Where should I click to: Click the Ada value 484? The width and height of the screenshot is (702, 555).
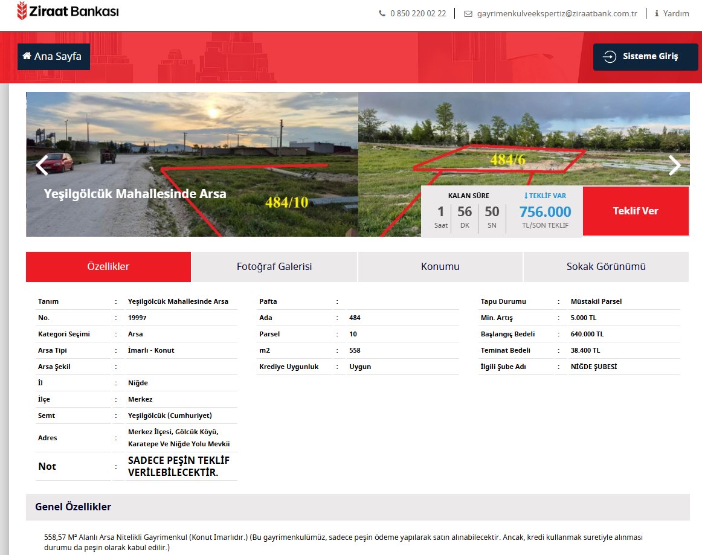355,318
